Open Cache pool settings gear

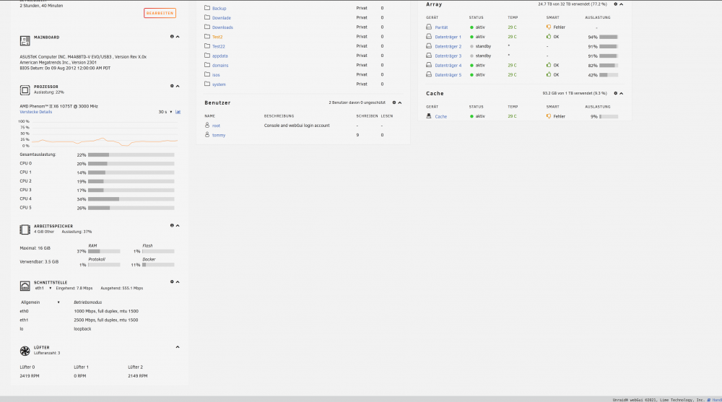point(615,93)
